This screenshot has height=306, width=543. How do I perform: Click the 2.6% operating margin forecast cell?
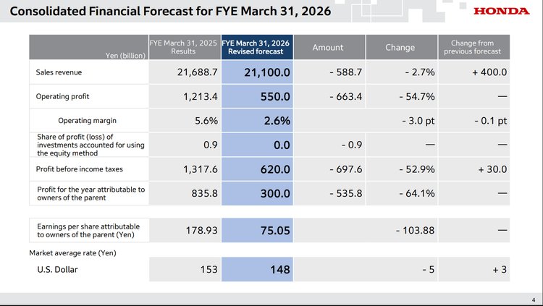(277, 121)
